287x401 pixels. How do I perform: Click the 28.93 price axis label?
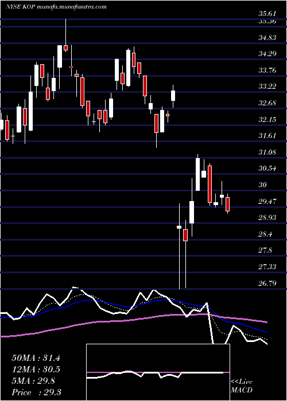[267, 217]
